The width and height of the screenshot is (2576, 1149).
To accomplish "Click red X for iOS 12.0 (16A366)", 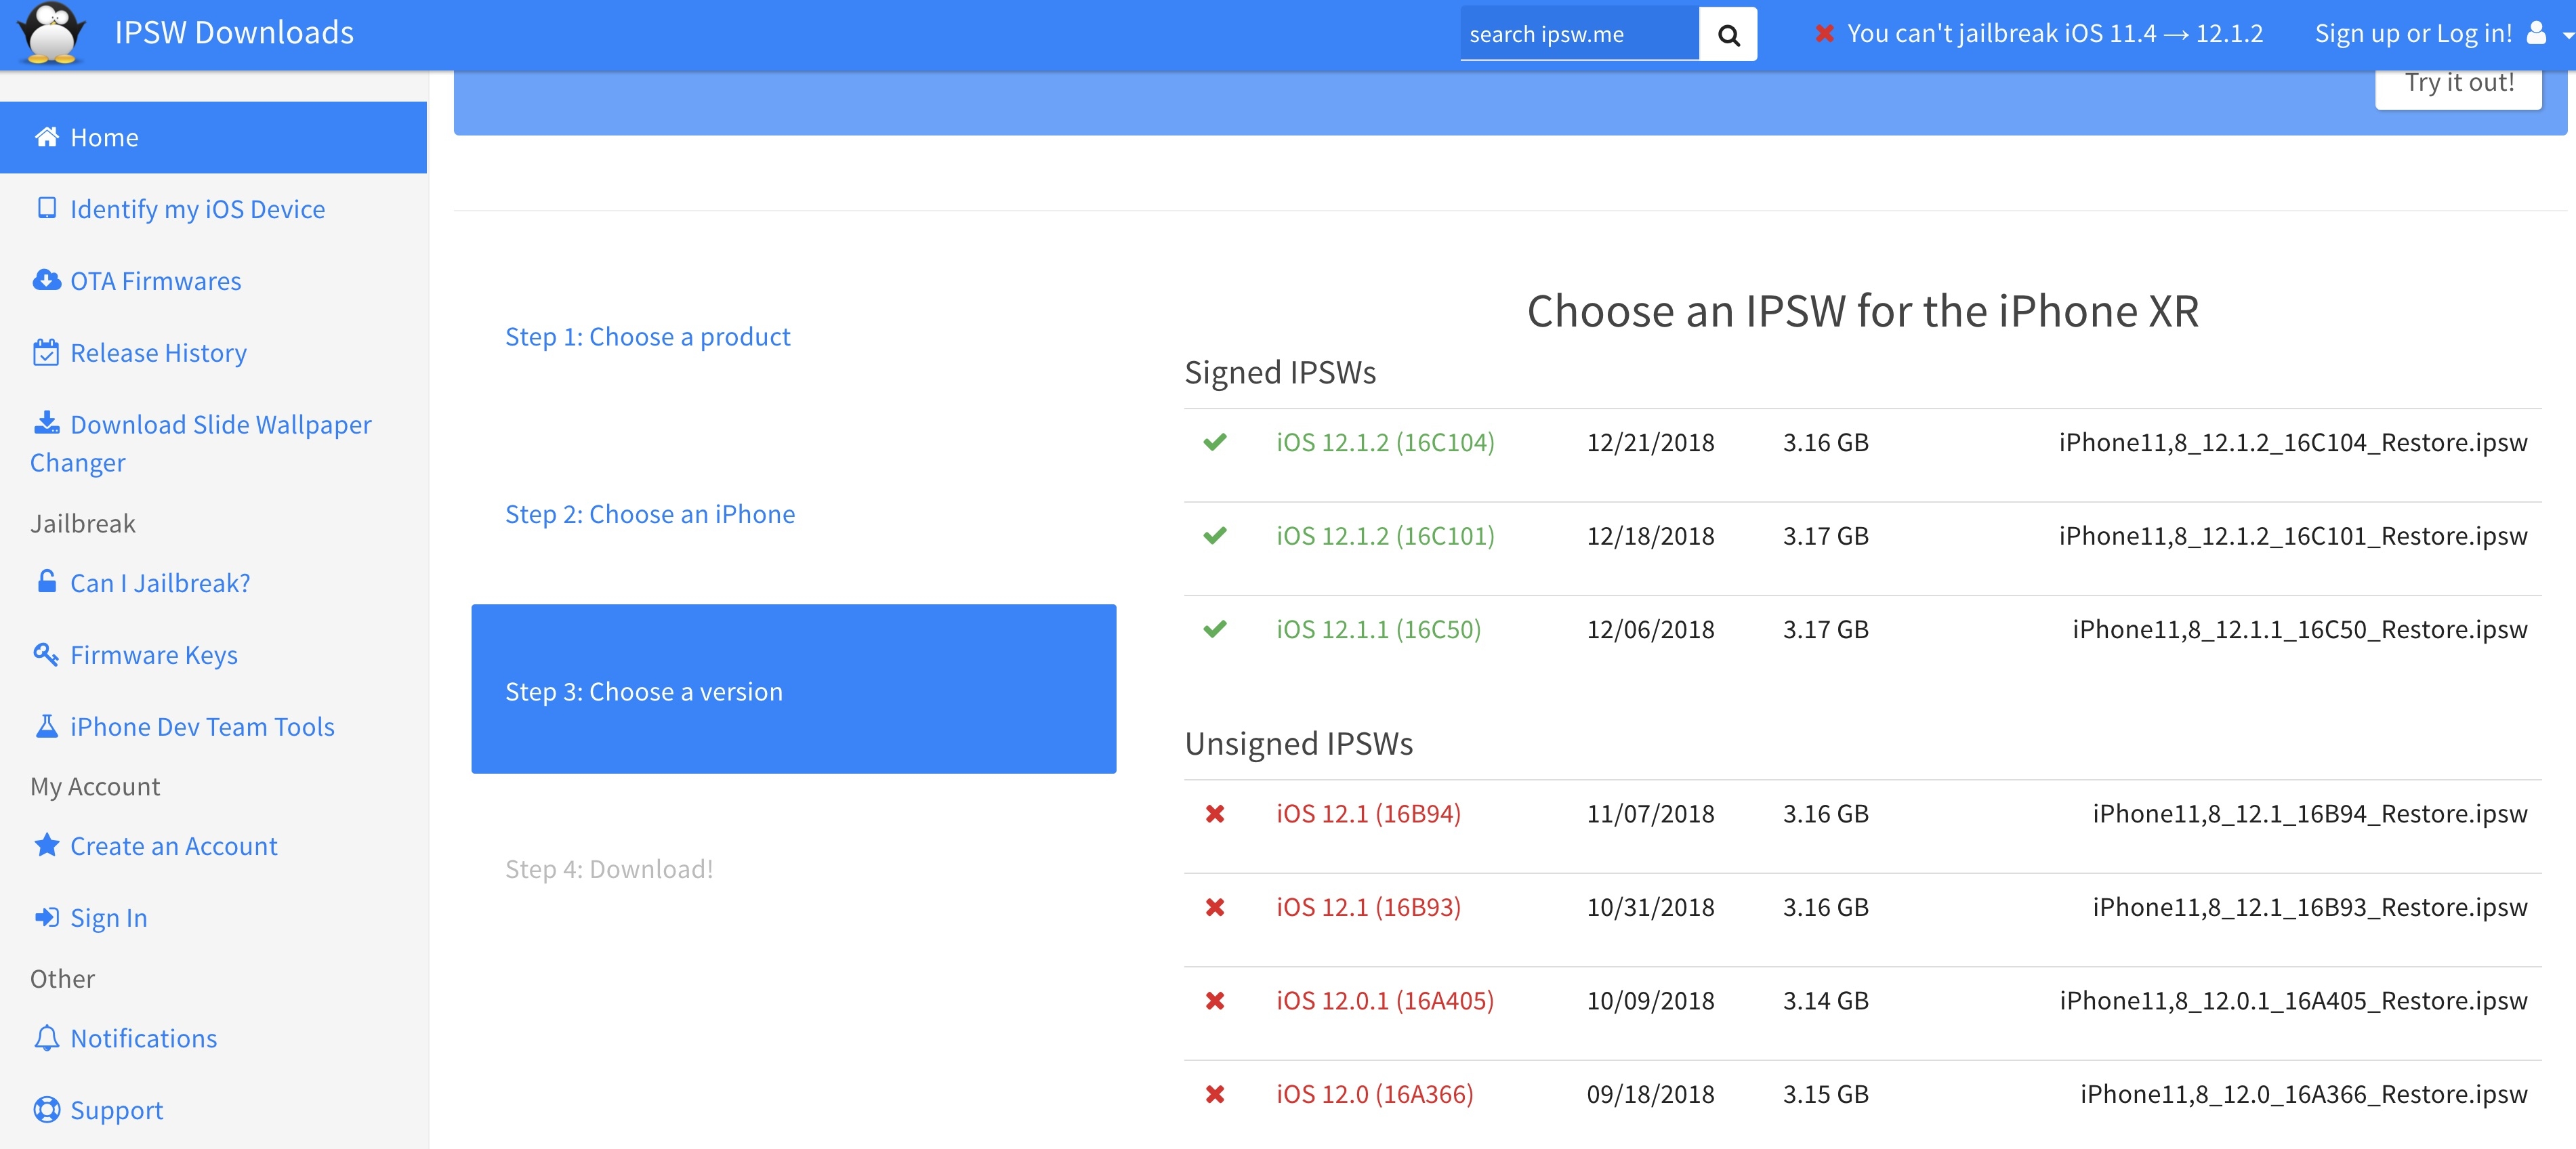I will 1215,1094.
